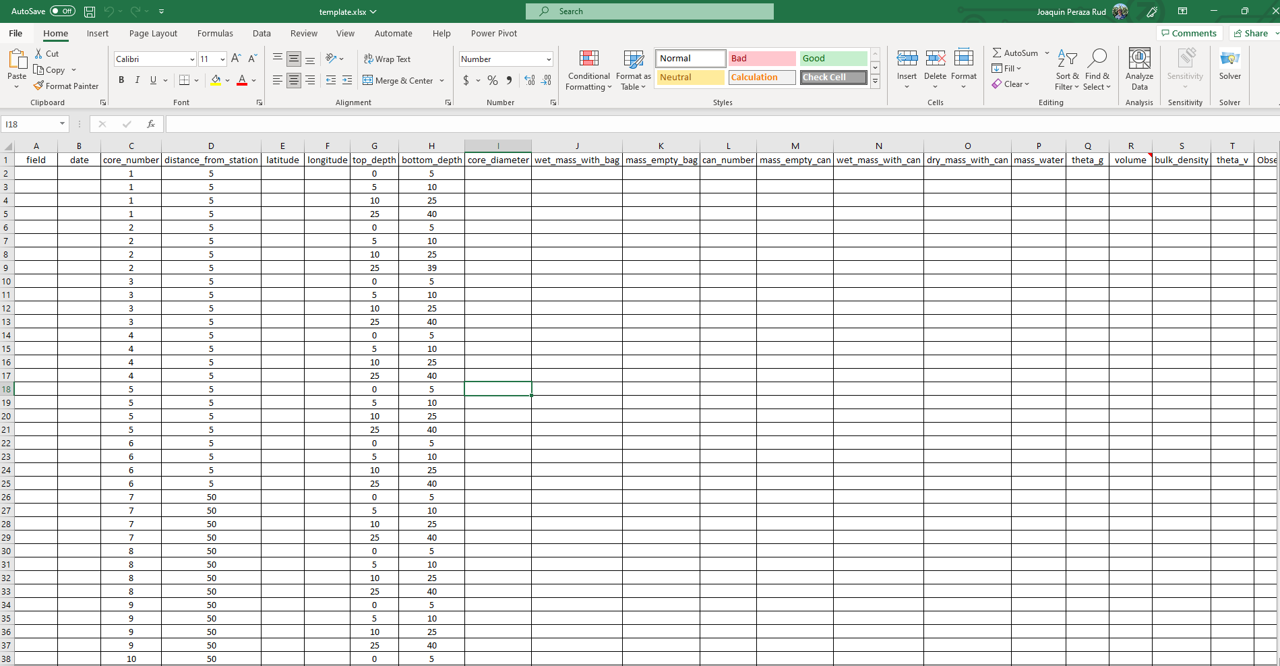Click the Format Painter button
1280x666 pixels.
[x=66, y=86]
